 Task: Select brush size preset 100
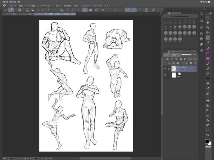[180, 40]
